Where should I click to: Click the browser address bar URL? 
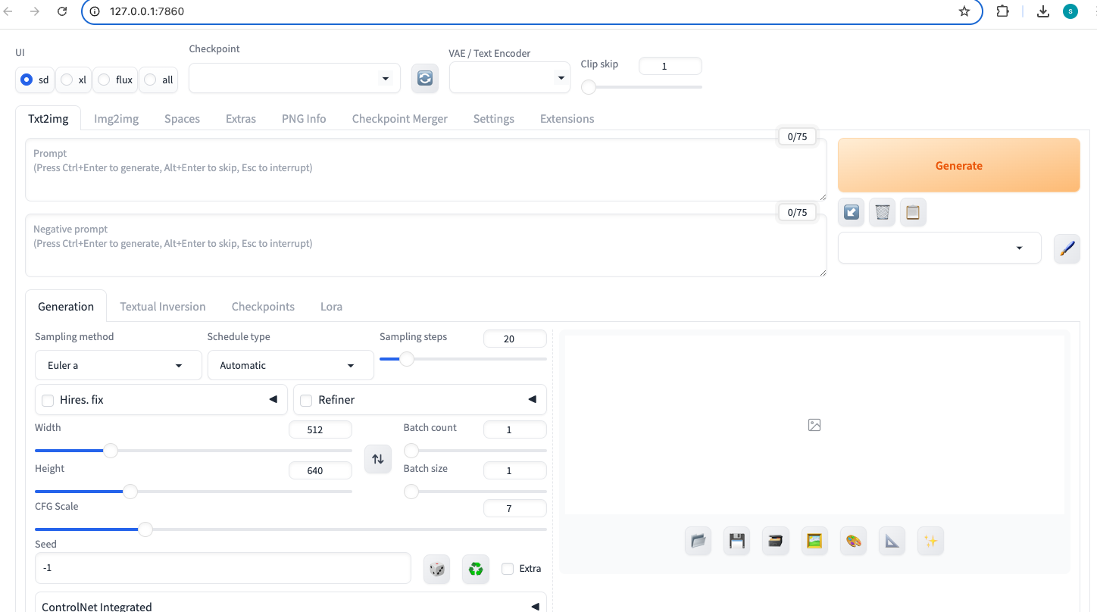147,11
